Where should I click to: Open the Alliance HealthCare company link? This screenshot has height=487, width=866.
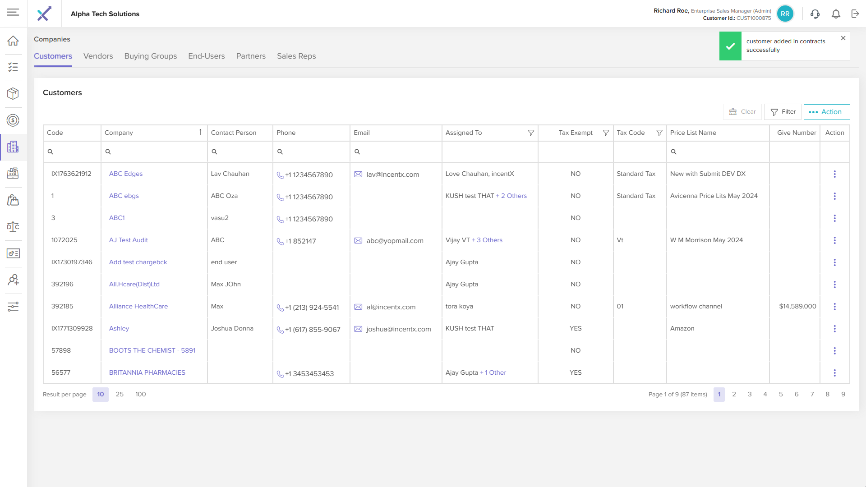tap(138, 307)
